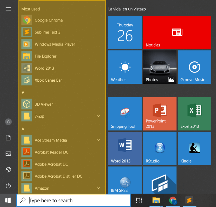Expand the 7-Zip folder chevron
The height and width of the screenshot is (207, 216).
point(98,116)
